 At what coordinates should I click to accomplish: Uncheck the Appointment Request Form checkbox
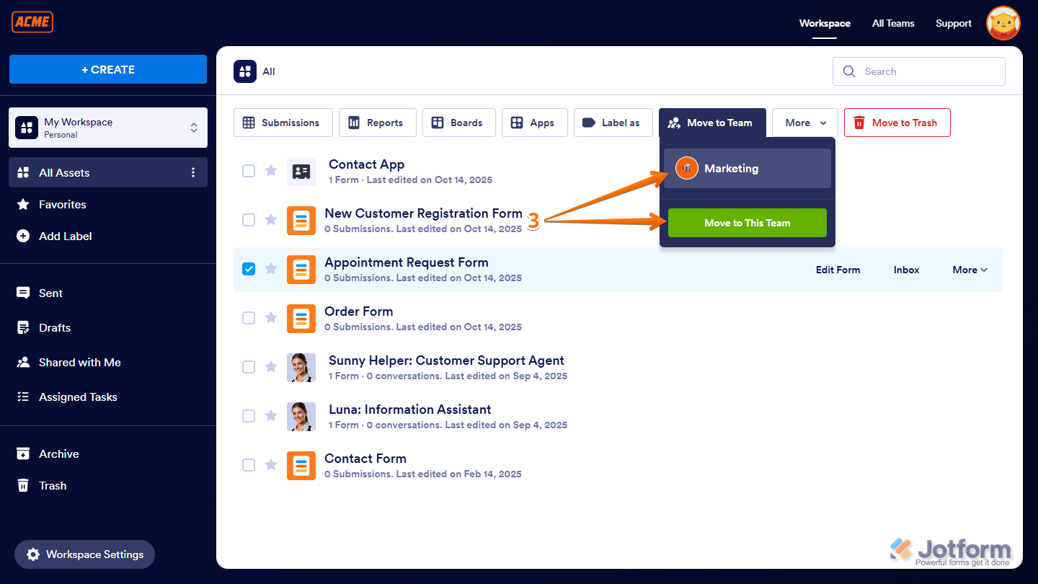coord(249,268)
